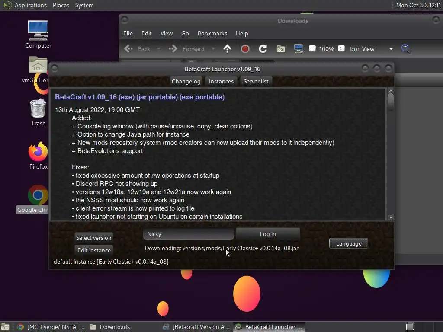Open the System panel menu
This screenshot has width=443, height=332.
point(84,5)
